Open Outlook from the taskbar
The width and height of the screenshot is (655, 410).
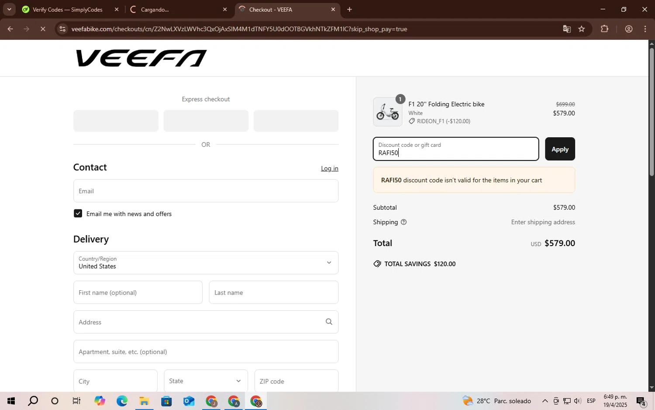pyautogui.click(x=189, y=401)
